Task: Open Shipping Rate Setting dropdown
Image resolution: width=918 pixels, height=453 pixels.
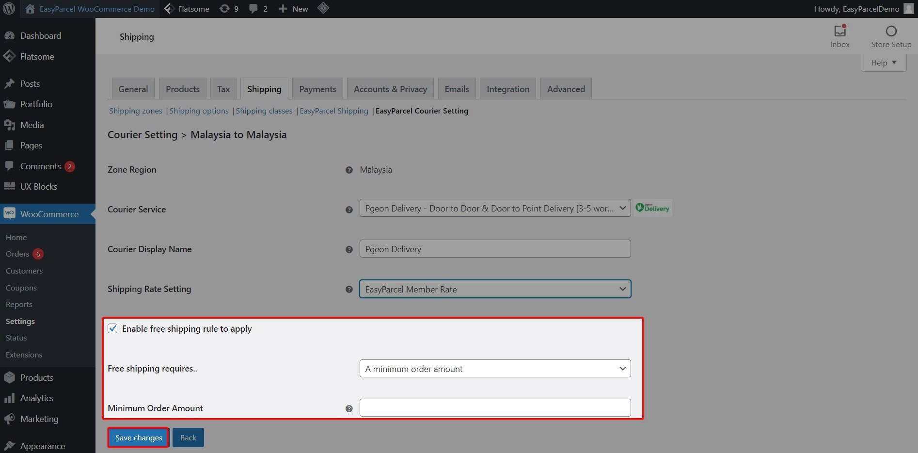Action: (x=495, y=289)
